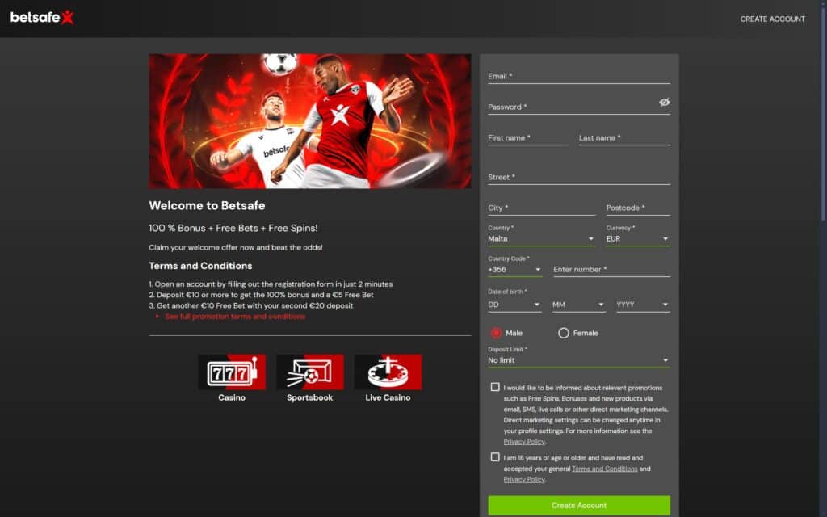Image resolution: width=827 pixels, height=517 pixels.
Task: Open the Privacy Policy link
Action: click(524, 441)
